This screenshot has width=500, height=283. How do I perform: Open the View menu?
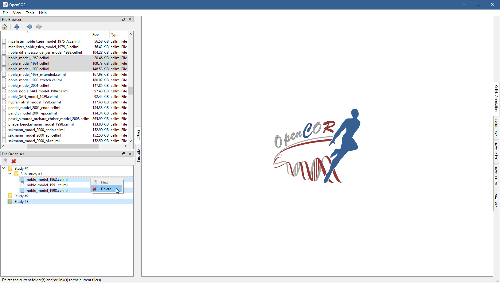click(17, 13)
